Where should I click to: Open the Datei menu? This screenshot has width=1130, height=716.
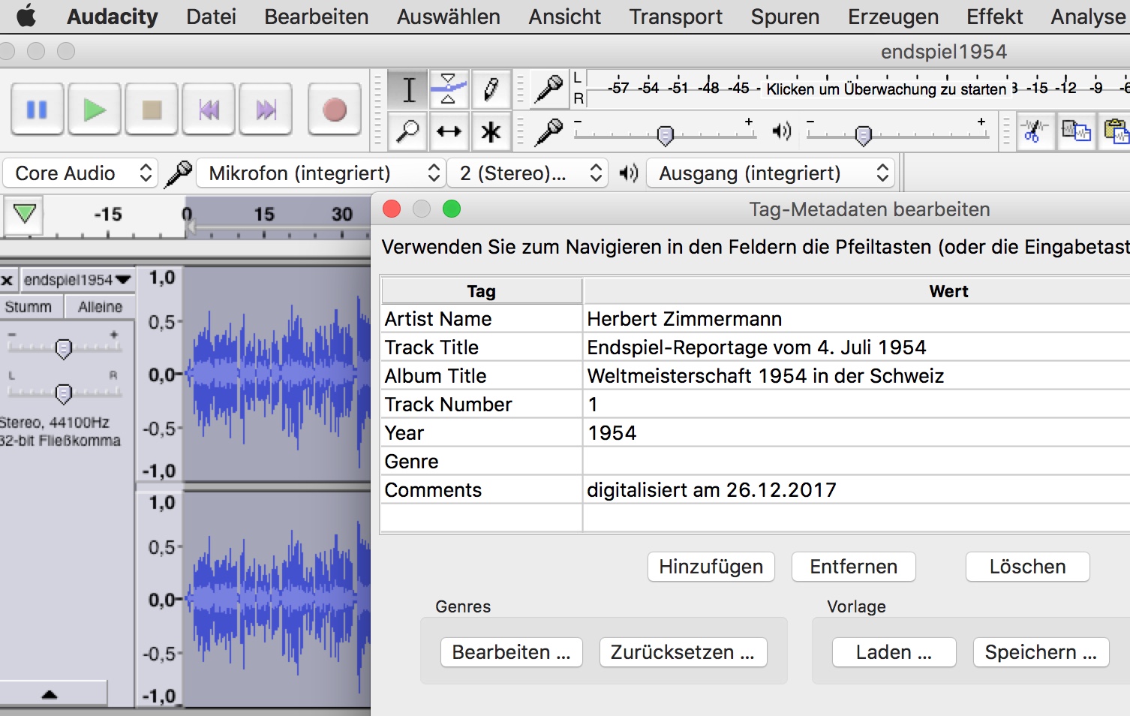(x=211, y=17)
